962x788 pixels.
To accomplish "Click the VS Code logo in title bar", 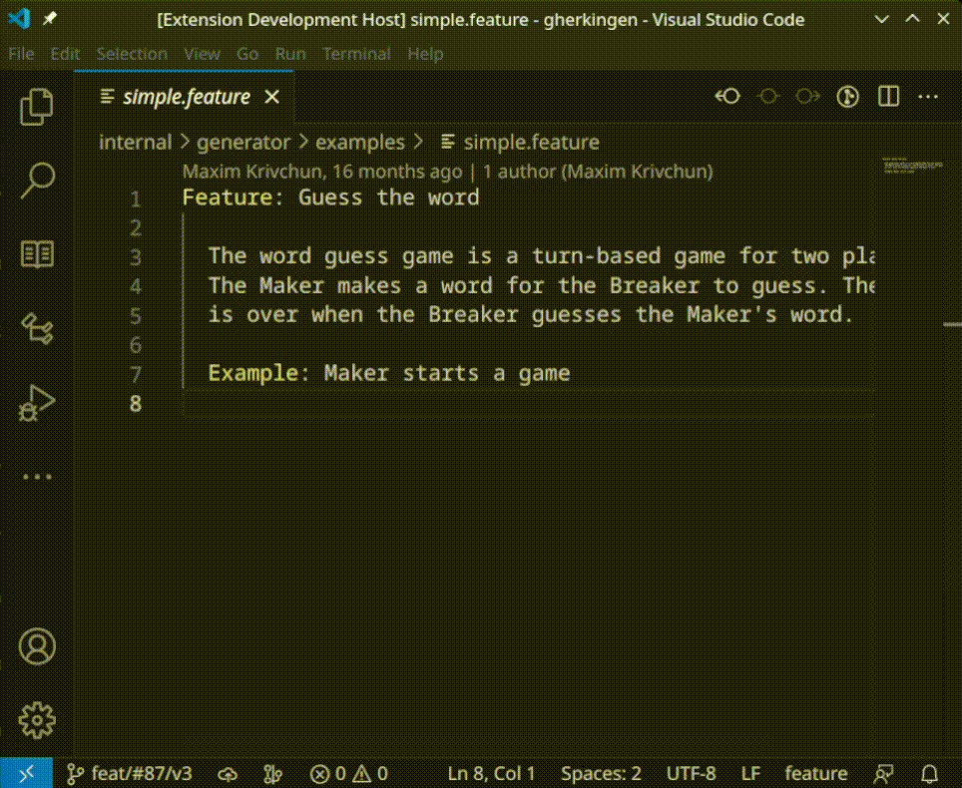I will pyautogui.click(x=18, y=19).
